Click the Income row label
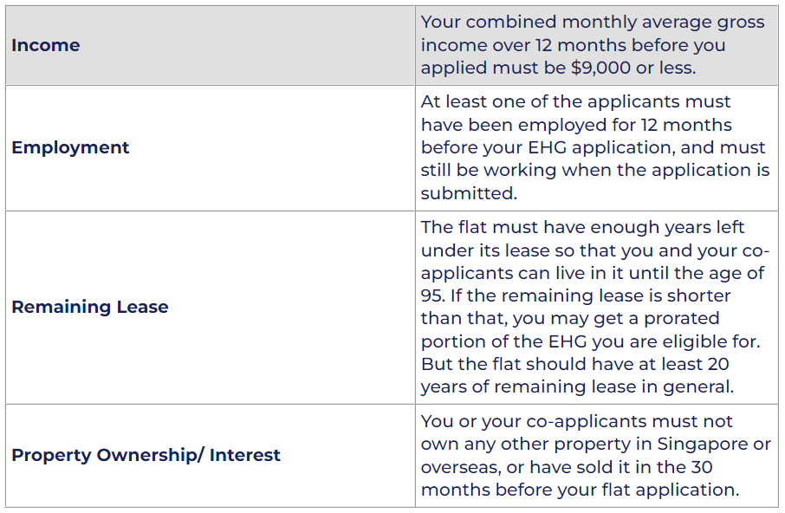The image size is (785, 513). 46,46
